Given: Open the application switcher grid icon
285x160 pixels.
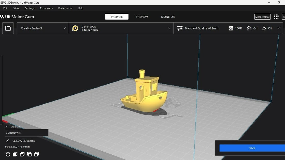Looking at the screenshot, I should click(276, 17).
